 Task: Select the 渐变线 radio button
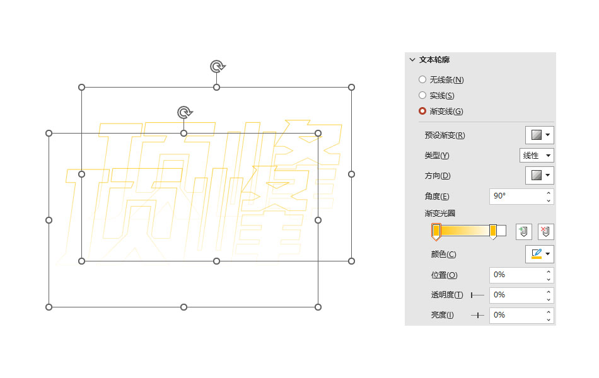(422, 110)
